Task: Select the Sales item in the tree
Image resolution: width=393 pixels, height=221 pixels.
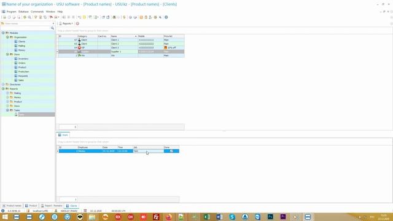Action: tap(21, 80)
